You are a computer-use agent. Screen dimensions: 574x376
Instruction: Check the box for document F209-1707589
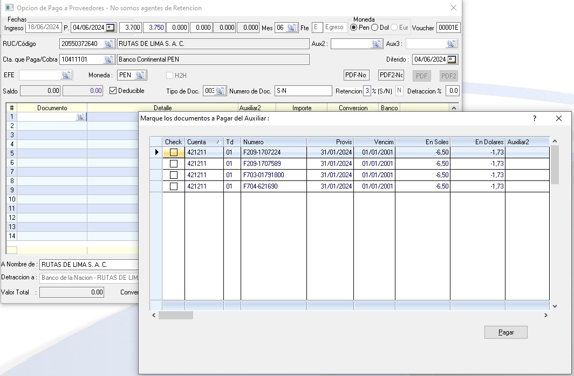(174, 164)
